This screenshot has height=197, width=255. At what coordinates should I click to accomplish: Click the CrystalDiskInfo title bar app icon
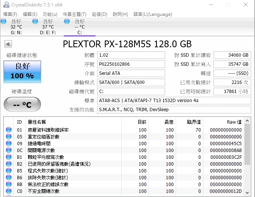pos(6,5)
